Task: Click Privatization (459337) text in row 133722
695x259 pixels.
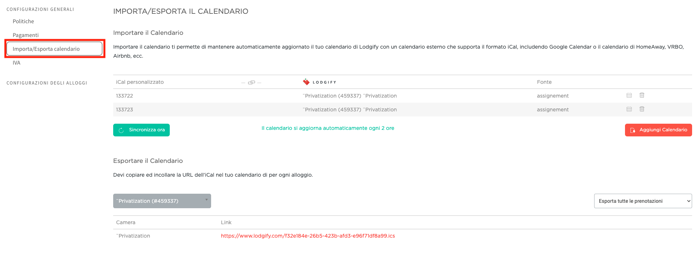Action: (x=350, y=96)
